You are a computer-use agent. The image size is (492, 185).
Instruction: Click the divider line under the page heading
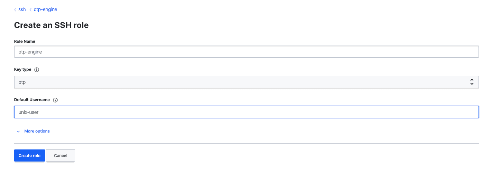coord(246,32)
